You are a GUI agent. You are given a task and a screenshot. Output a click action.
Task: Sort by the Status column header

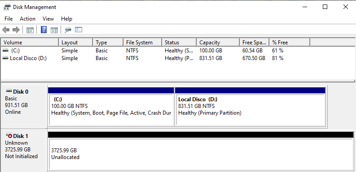pyautogui.click(x=179, y=43)
